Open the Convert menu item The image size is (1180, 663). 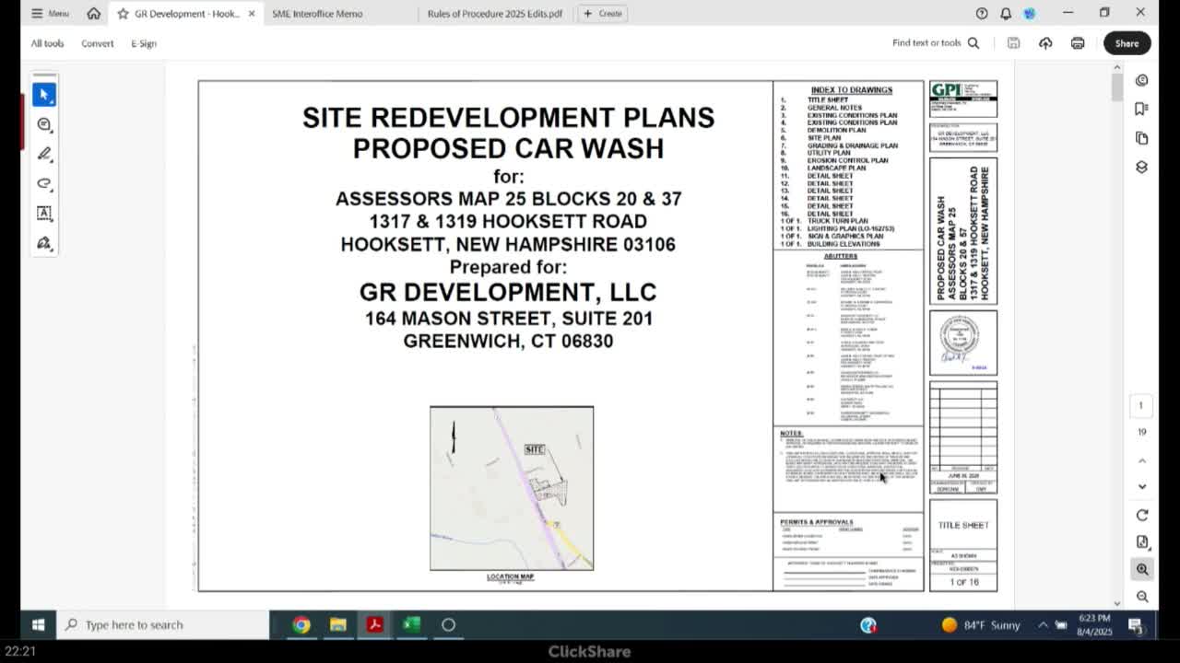(x=97, y=43)
